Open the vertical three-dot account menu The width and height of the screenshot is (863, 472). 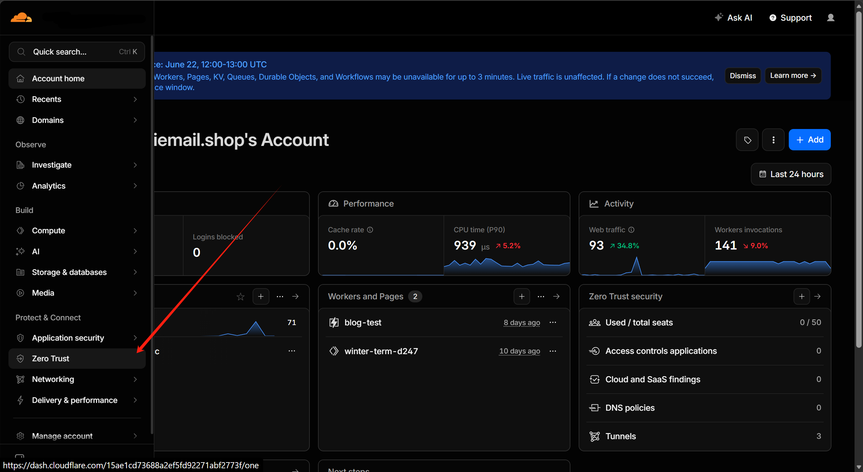pyautogui.click(x=773, y=140)
